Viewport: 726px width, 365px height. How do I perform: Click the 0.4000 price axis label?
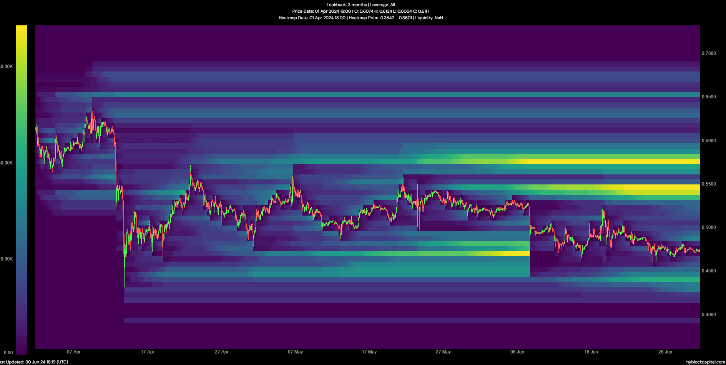(709, 315)
